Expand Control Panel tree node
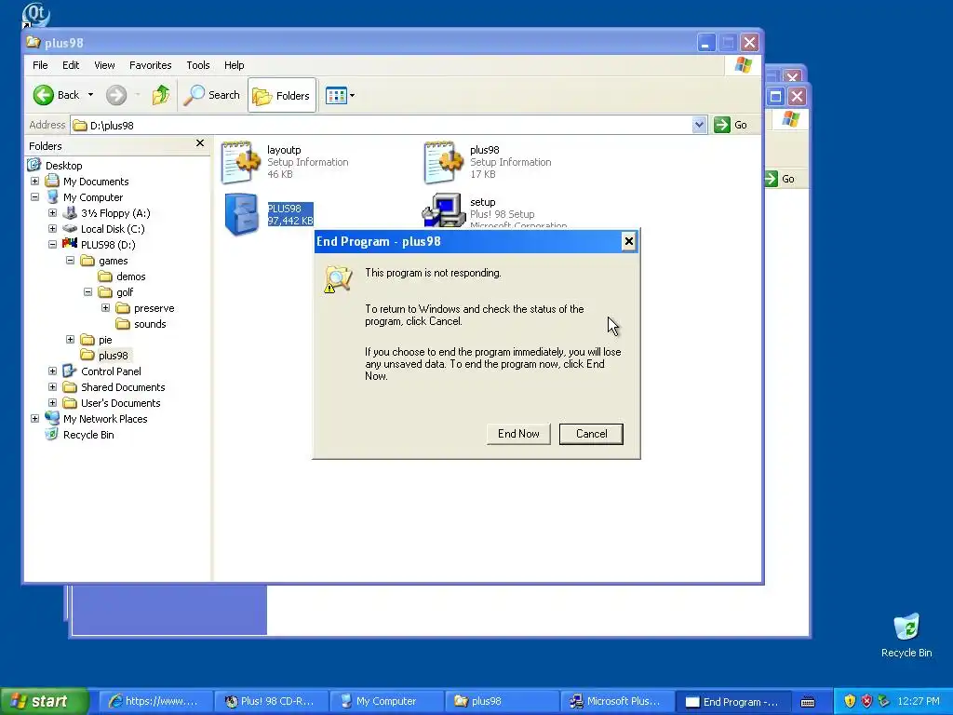The image size is (953, 715). [x=52, y=371]
